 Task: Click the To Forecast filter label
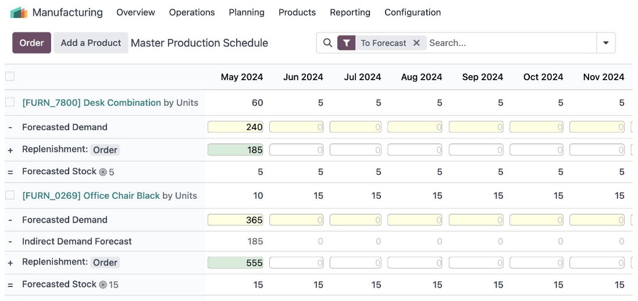[383, 43]
